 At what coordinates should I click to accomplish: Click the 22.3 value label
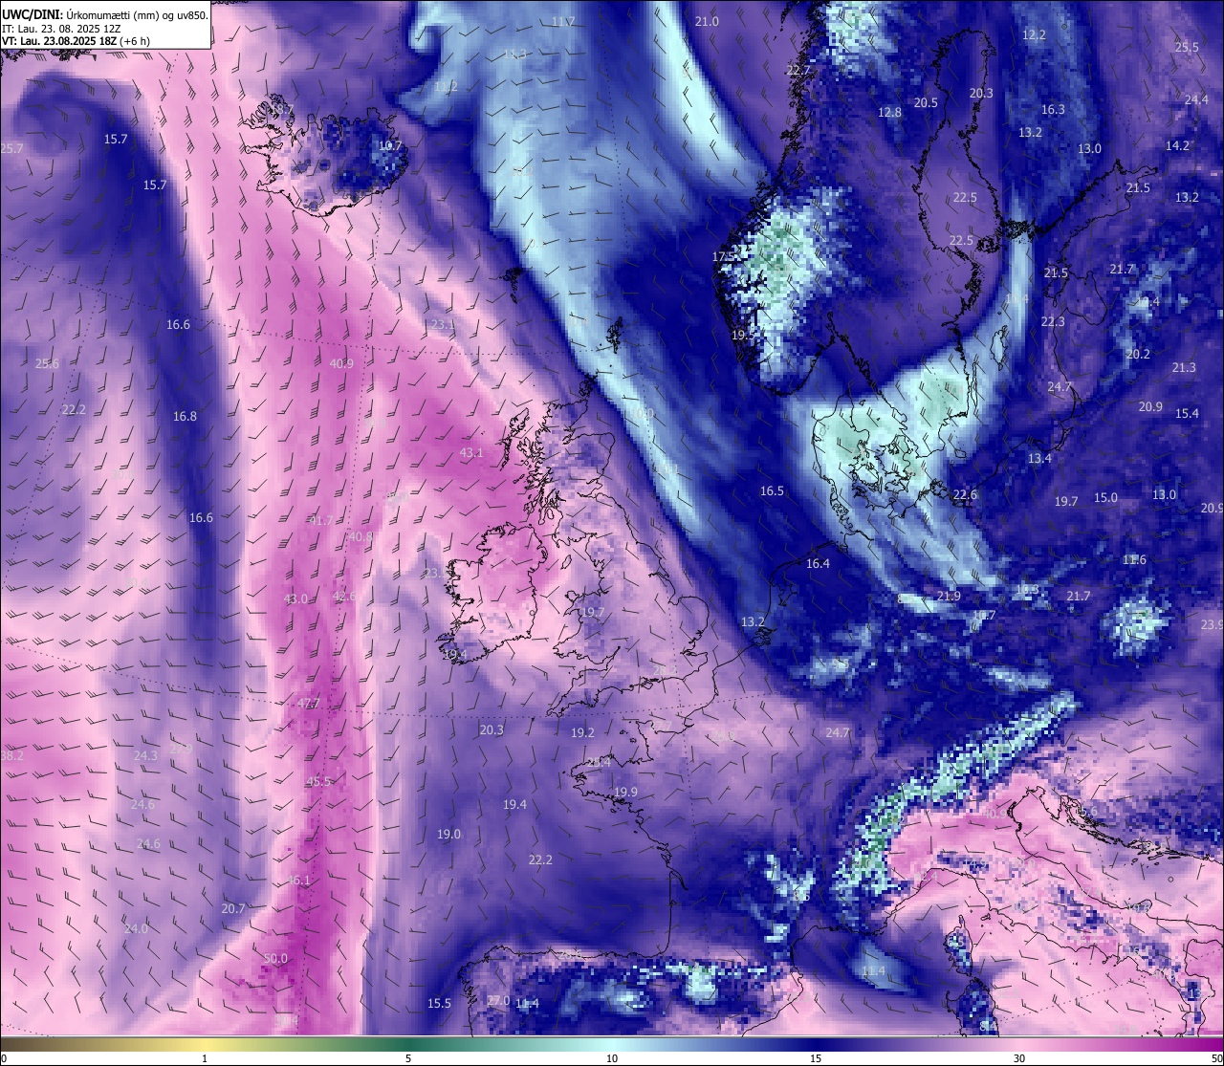pos(1053,321)
